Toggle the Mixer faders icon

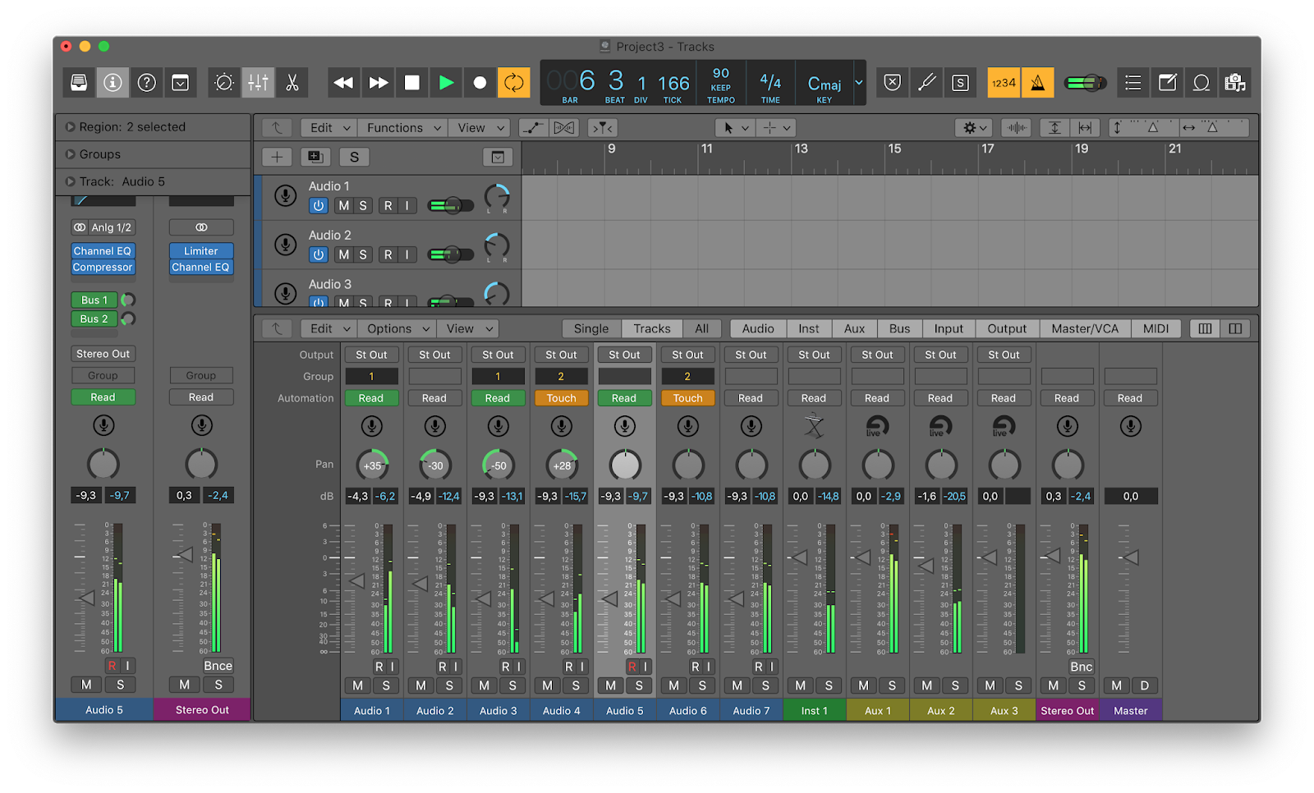[258, 82]
